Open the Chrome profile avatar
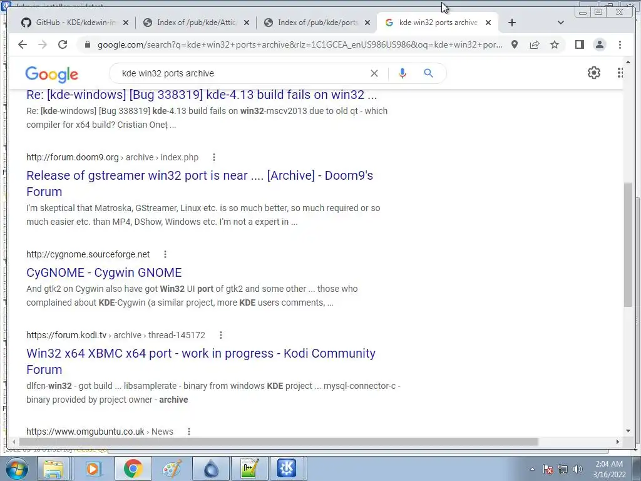641x481 pixels. click(600, 44)
